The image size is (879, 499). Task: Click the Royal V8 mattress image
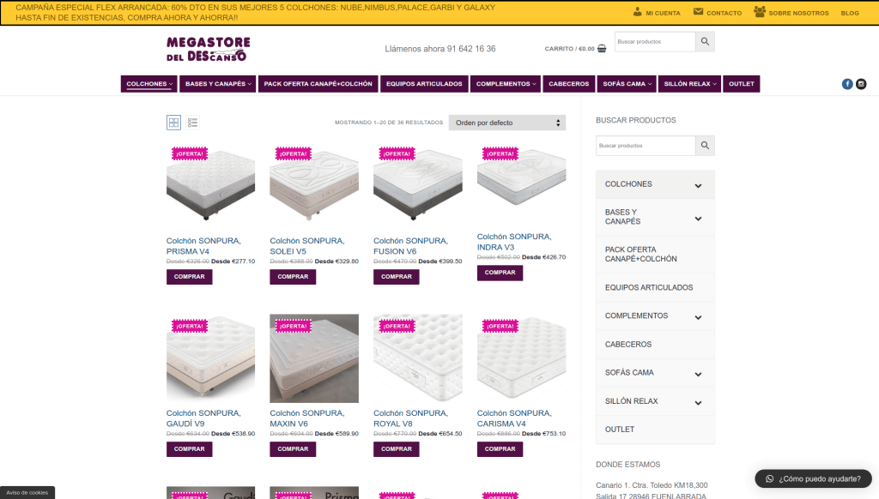point(418,358)
